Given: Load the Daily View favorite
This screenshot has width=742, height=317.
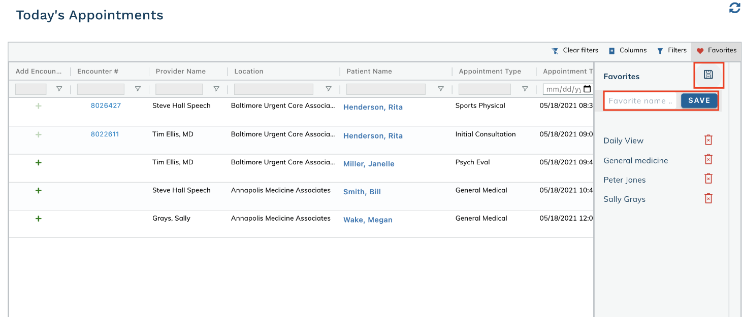Looking at the screenshot, I should point(623,140).
